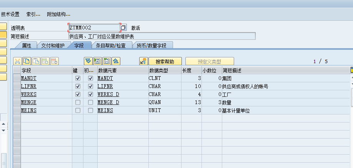Check initial values checkbox for MENGE
Image resolution: width=353 pixels, height=168 pixels.
coord(90,102)
